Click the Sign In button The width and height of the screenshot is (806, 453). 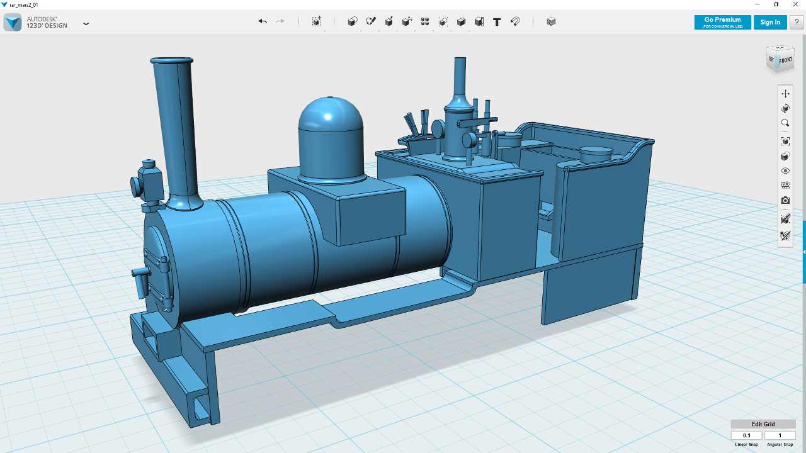770,22
